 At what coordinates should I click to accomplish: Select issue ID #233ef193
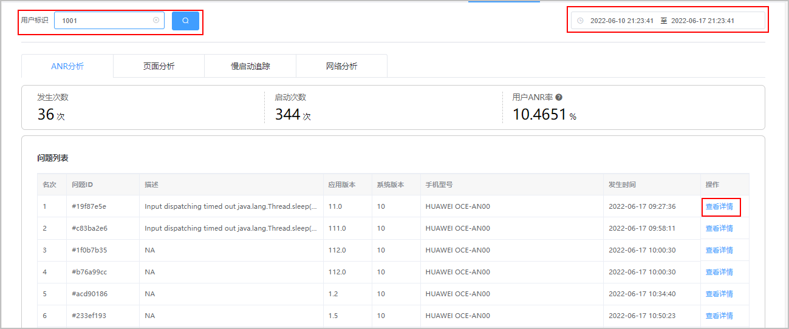coord(89,316)
